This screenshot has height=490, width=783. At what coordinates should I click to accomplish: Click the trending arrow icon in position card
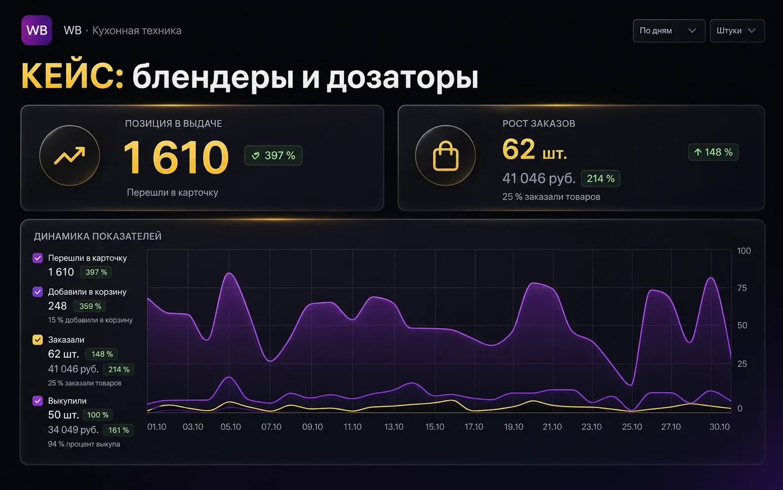(70, 156)
